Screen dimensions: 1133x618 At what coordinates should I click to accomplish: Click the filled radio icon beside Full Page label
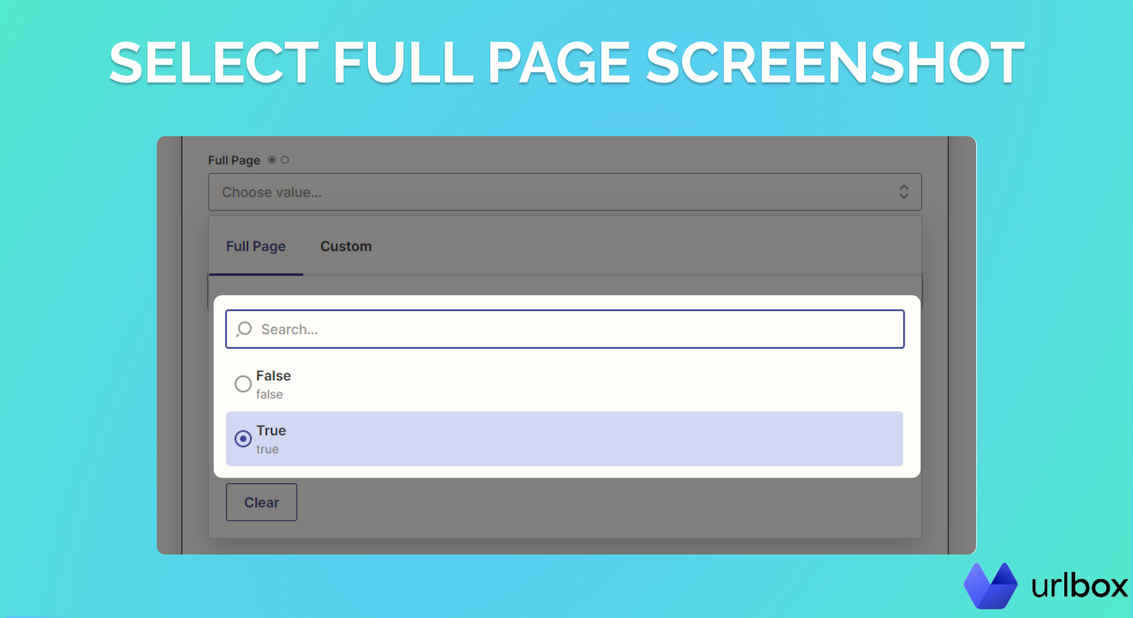tap(272, 160)
